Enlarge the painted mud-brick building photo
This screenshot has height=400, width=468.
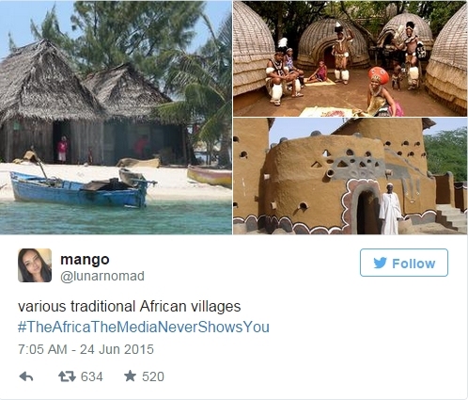[x=350, y=176]
